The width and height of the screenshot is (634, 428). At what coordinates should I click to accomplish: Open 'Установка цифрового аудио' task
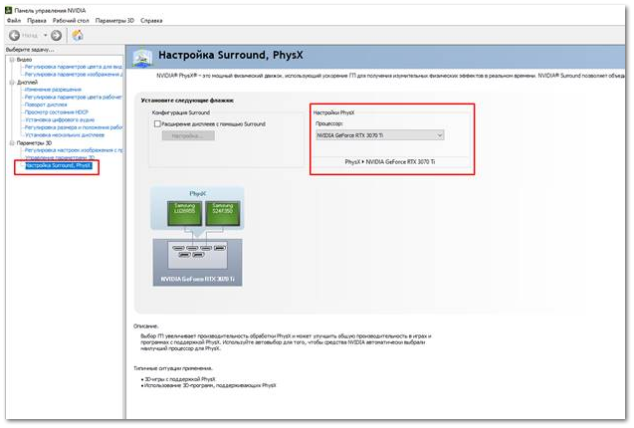(x=60, y=119)
